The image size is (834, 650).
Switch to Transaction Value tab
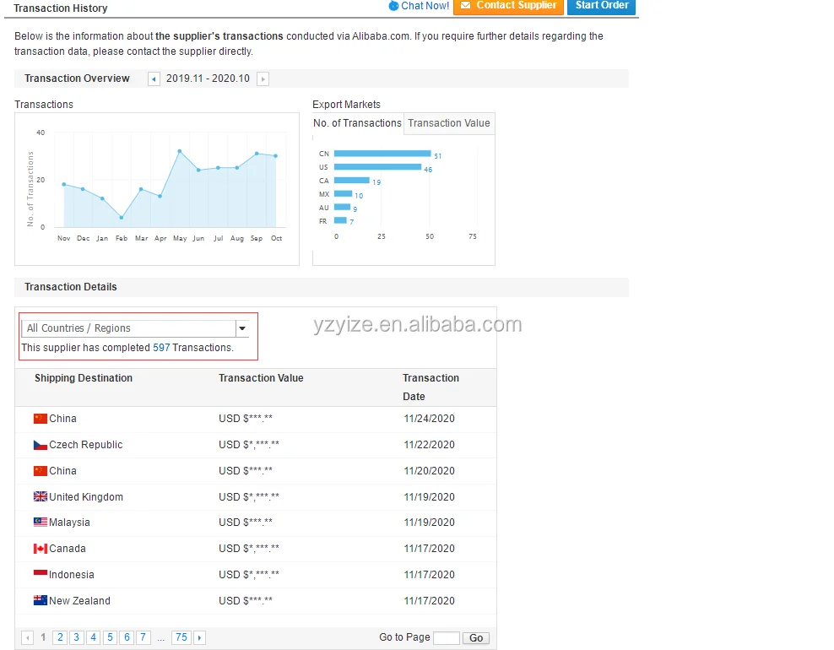tap(448, 123)
